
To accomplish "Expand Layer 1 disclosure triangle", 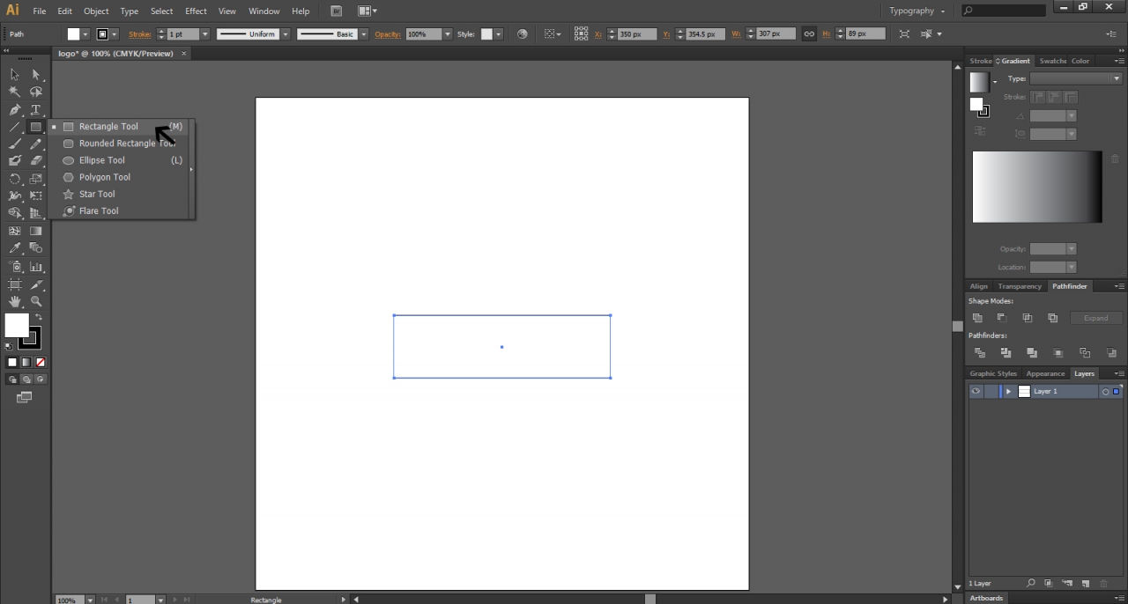I will (x=1009, y=391).
